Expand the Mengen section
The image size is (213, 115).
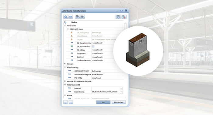tap(65, 64)
